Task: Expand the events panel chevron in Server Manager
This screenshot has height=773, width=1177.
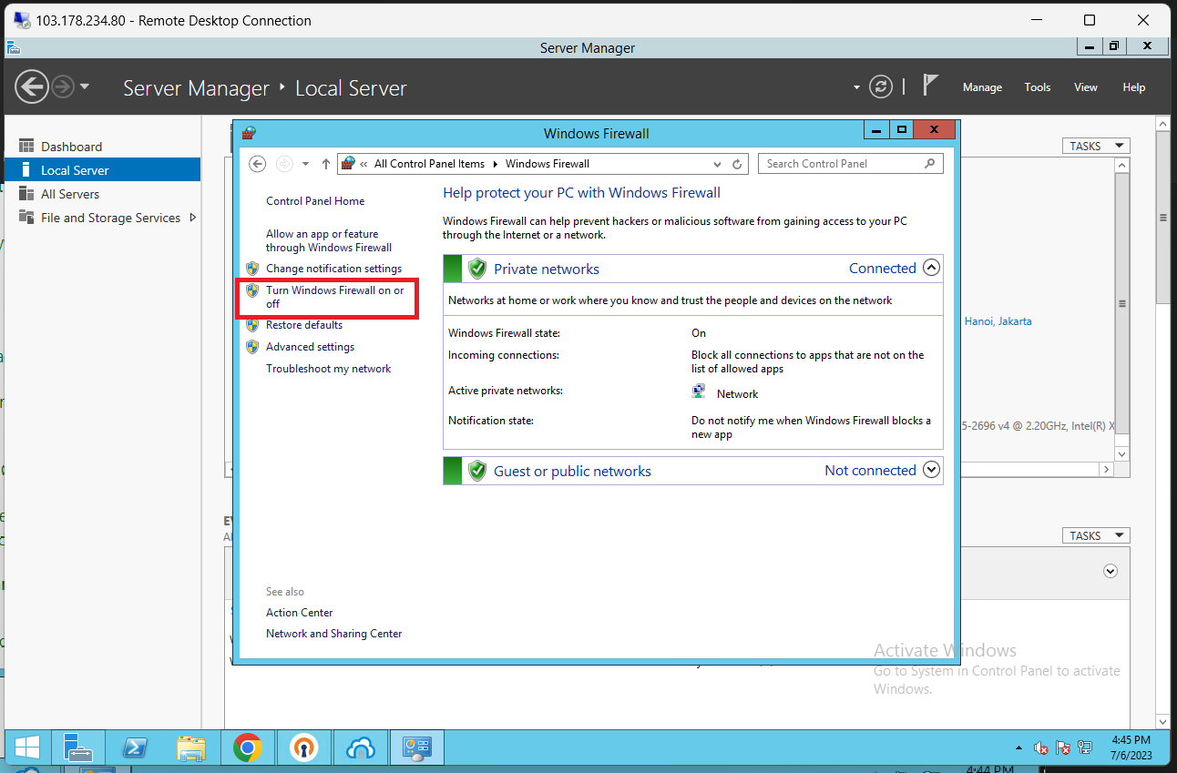Action: pos(1110,571)
